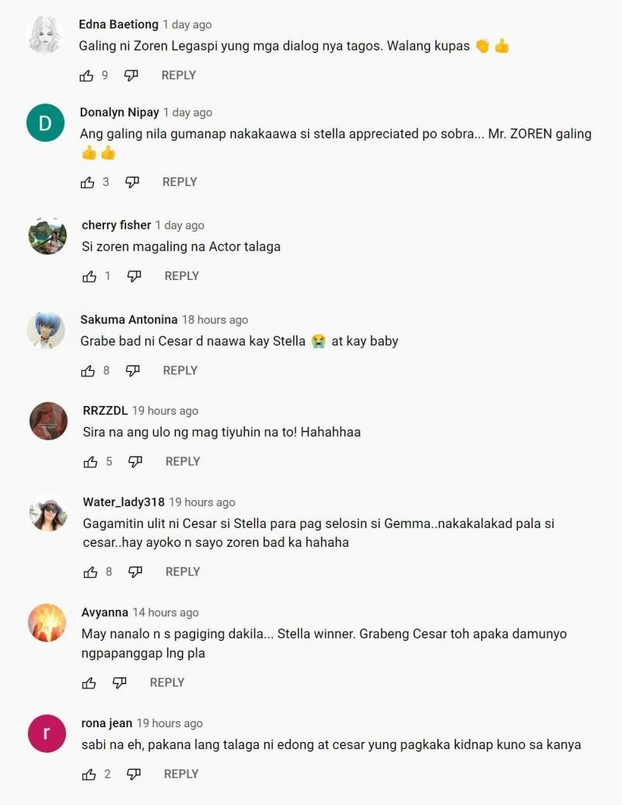Dislike Edna Baetiong's comment
Image resolution: width=622 pixels, height=805 pixels.
(131, 75)
